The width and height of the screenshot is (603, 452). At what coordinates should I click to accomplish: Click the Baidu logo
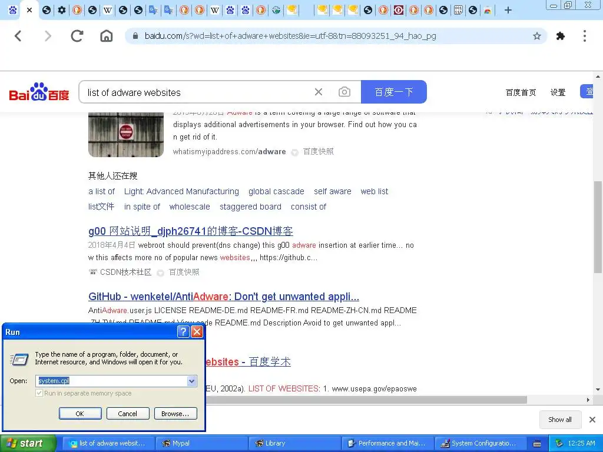[39, 92]
